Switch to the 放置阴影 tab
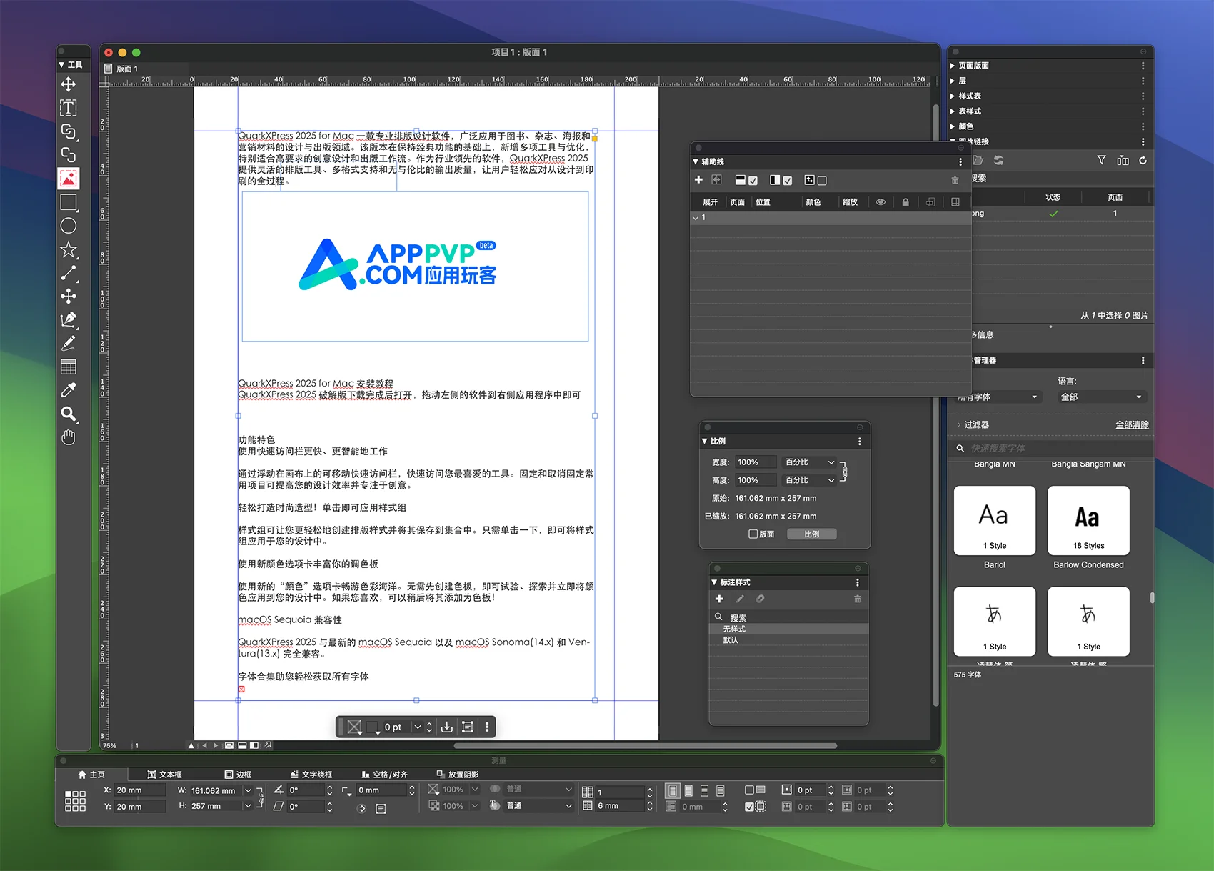Viewport: 1214px width, 871px height. click(458, 775)
